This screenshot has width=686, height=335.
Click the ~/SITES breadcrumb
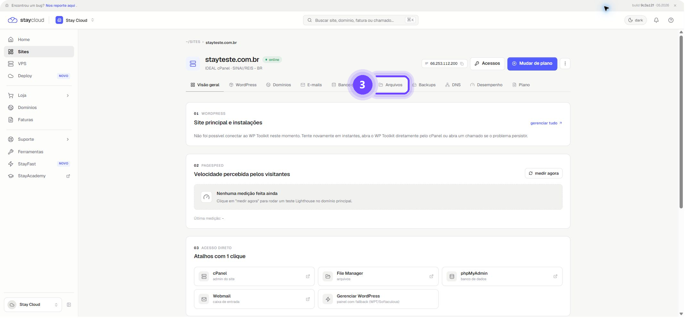tap(193, 42)
